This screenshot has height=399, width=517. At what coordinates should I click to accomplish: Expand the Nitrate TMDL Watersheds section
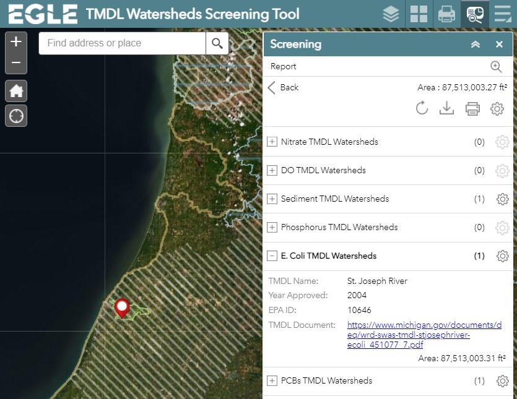pyautogui.click(x=272, y=142)
